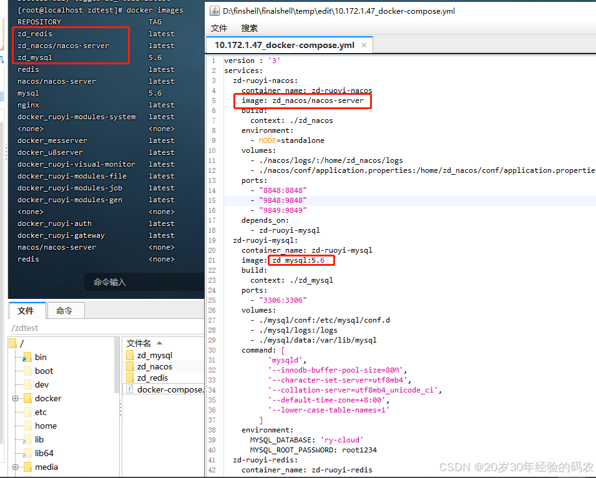Select the etc folder icon in the tree
Viewport: 596px width, 478px height.
tap(27, 412)
